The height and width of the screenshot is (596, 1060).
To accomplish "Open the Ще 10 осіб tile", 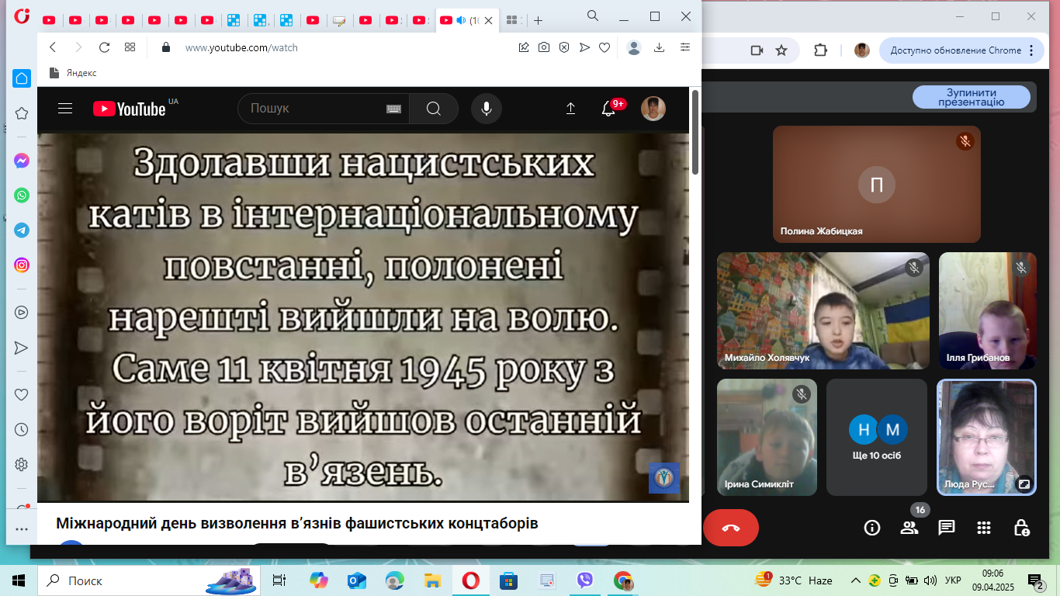I will tap(877, 437).
